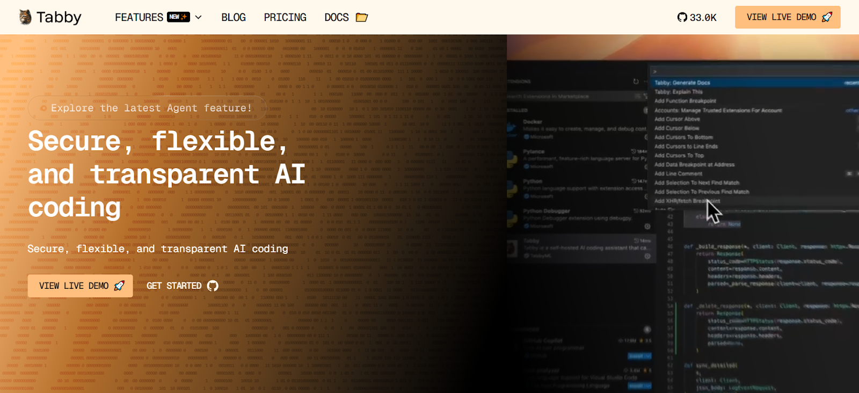Click the header VIEW LIVE DEMO button

tap(788, 17)
